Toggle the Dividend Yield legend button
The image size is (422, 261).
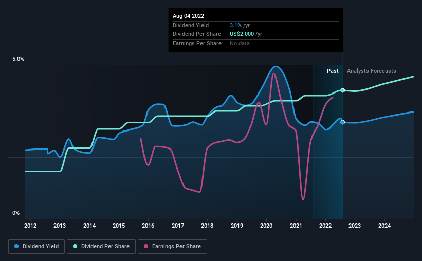pos(36,247)
